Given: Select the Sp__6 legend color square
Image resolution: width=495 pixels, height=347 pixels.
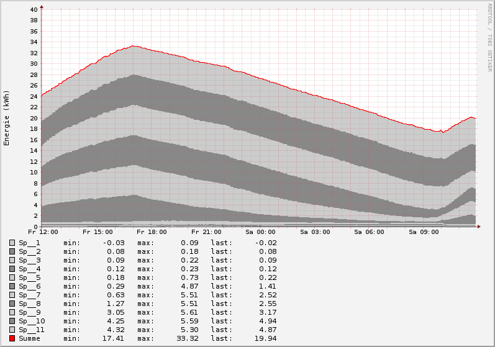Looking at the screenshot, I should [12, 286].
